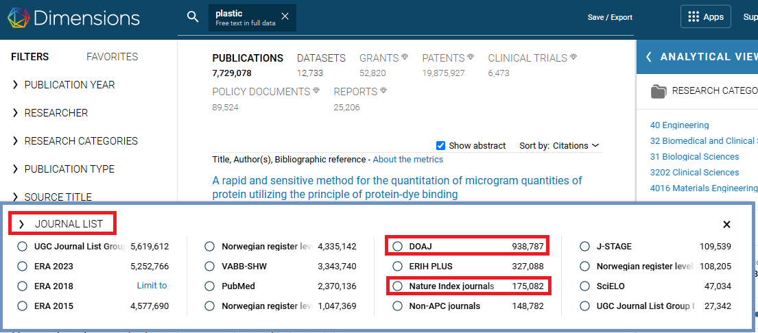758x333 pixels.
Task: Click the Save / Export button
Action: (x=610, y=17)
